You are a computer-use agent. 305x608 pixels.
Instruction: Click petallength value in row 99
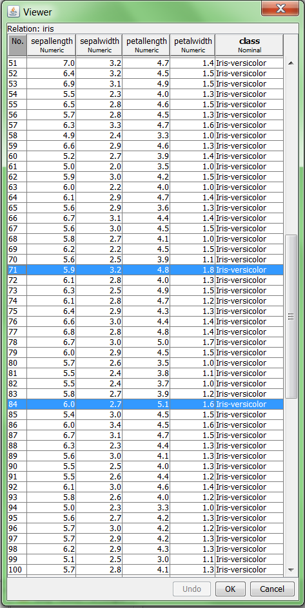pos(146,560)
